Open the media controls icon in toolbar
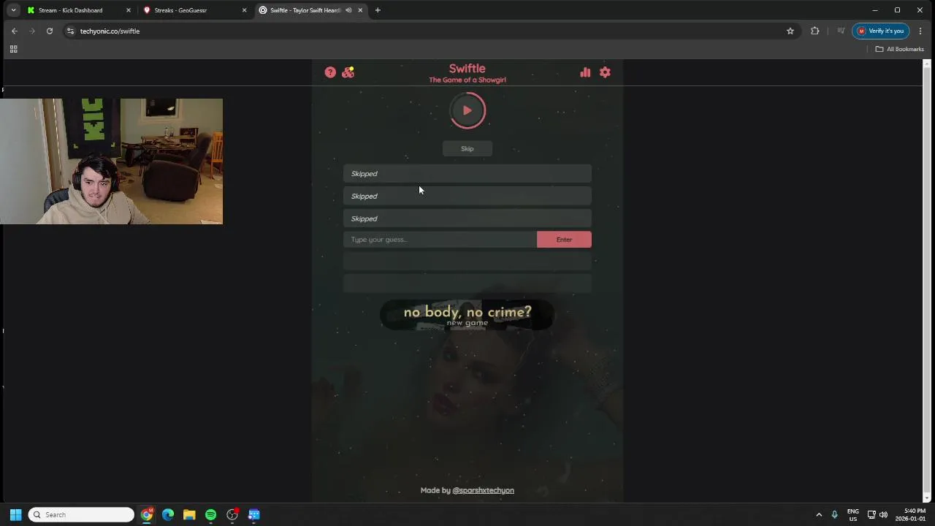 click(x=841, y=31)
